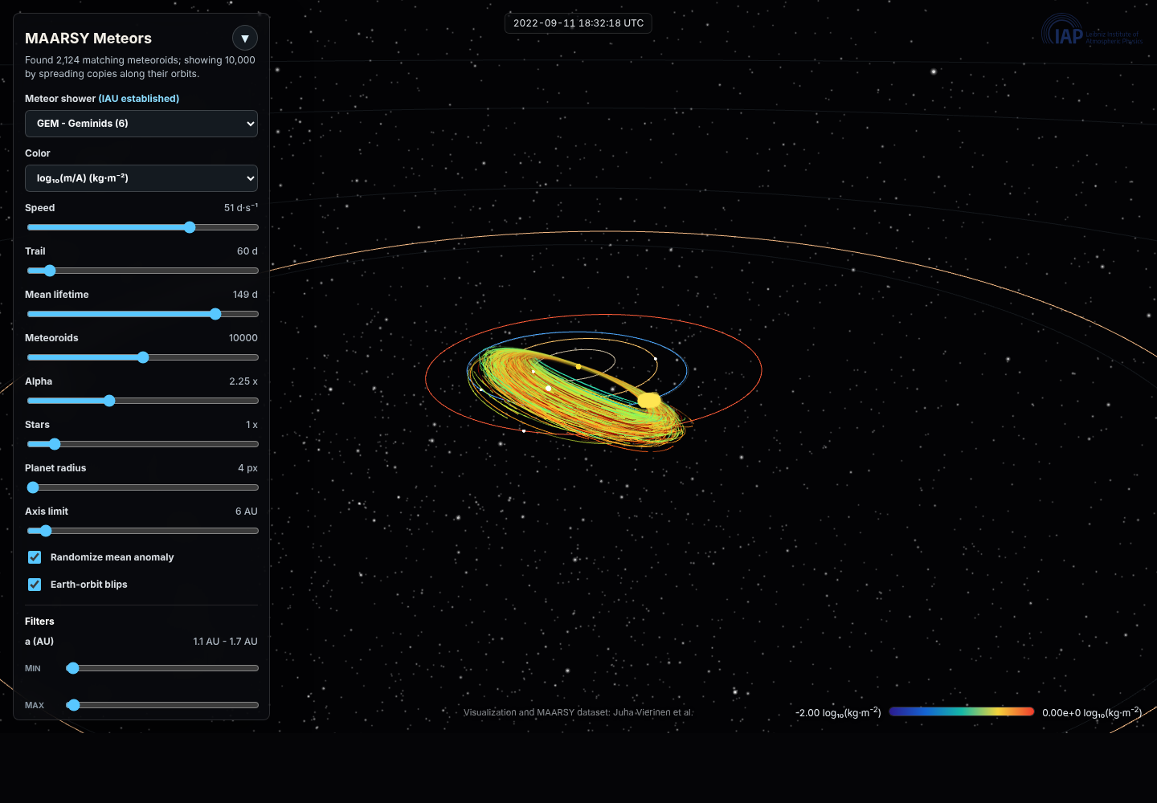Viewport: 1157px width, 803px height.
Task: Click the Axis limit slider
Action: point(143,531)
